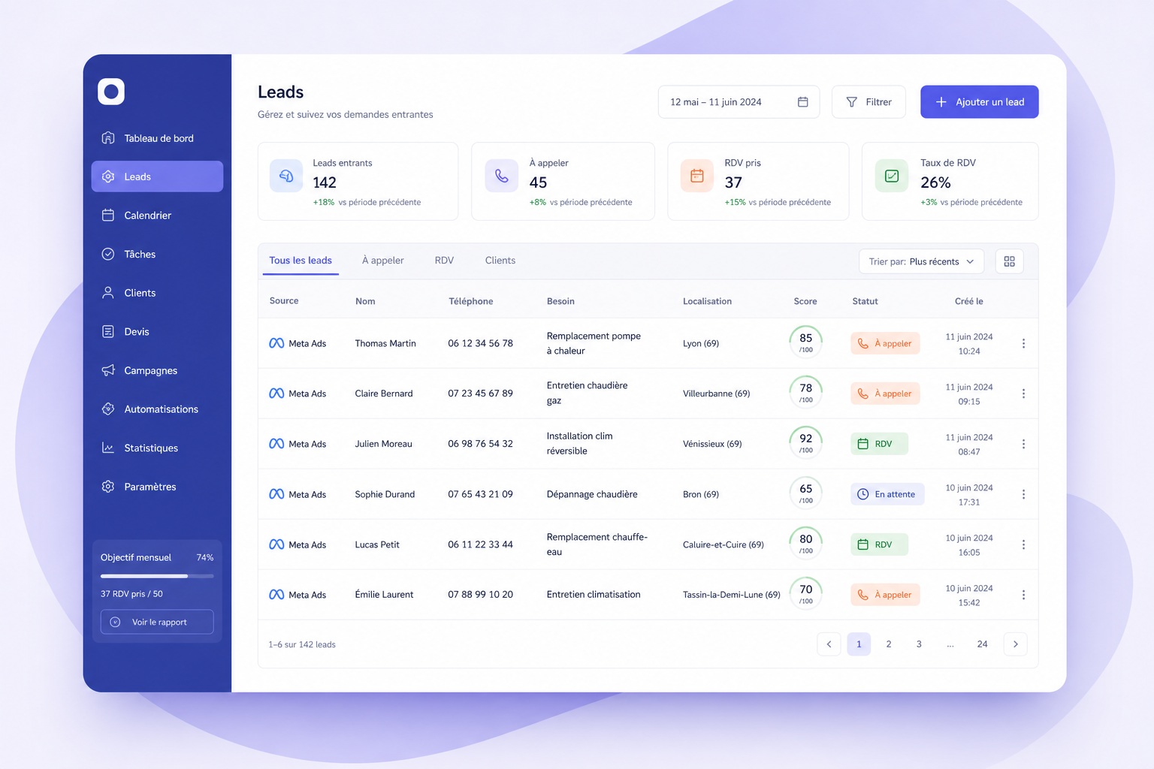
Task: Click the Objectif mensuel progress bar
Action: pyautogui.click(x=157, y=576)
